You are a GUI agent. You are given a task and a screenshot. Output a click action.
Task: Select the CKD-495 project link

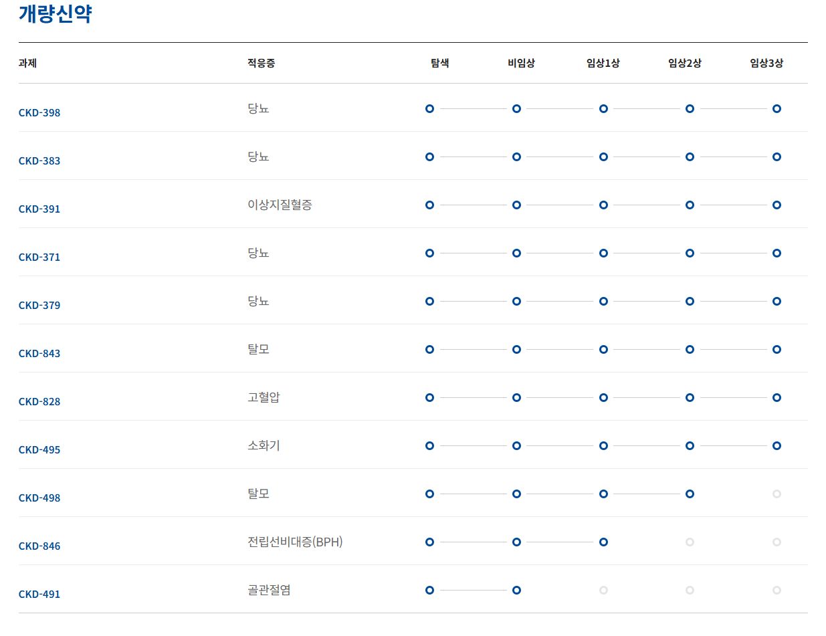coord(39,449)
